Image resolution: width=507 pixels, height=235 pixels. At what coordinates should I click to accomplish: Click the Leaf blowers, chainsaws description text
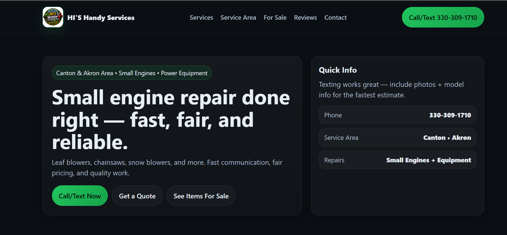click(x=167, y=168)
